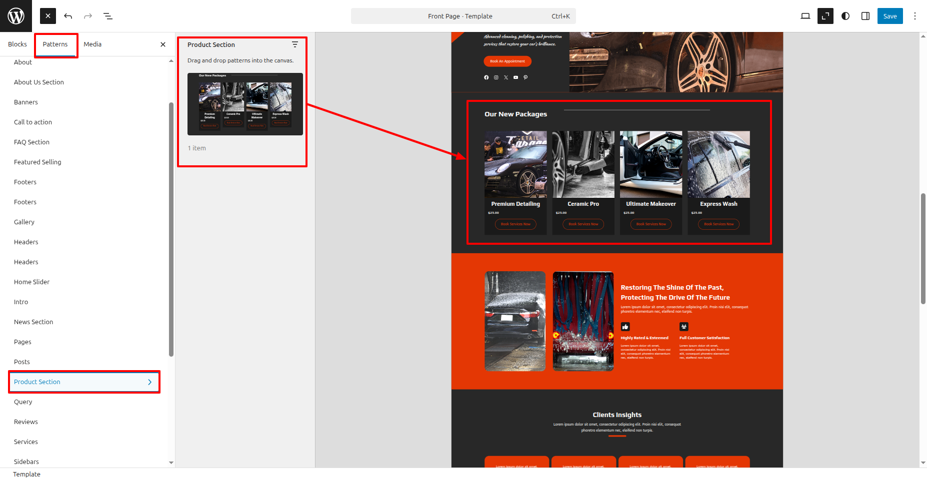The width and height of the screenshot is (927, 480).
Task: Open the desktop device preview icon
Action: [x=805, y=16]
